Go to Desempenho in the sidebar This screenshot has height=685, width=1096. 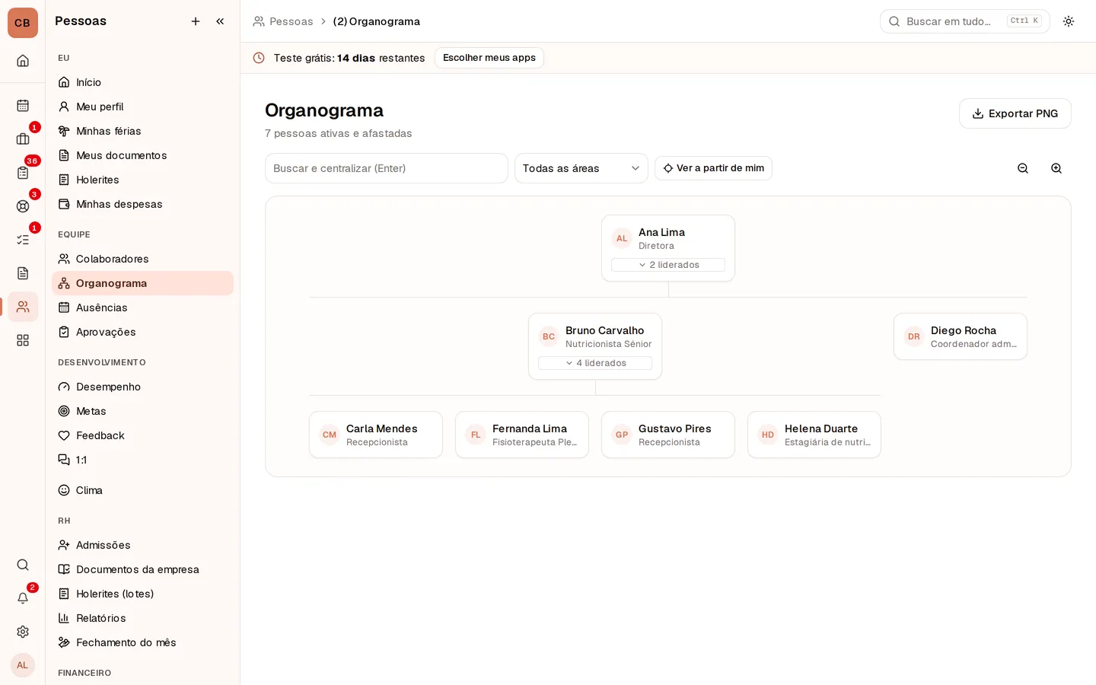coord(142,387)
